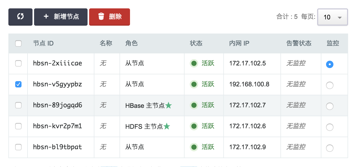Toggle the select-all checkbox in table header

coord(18,43)
